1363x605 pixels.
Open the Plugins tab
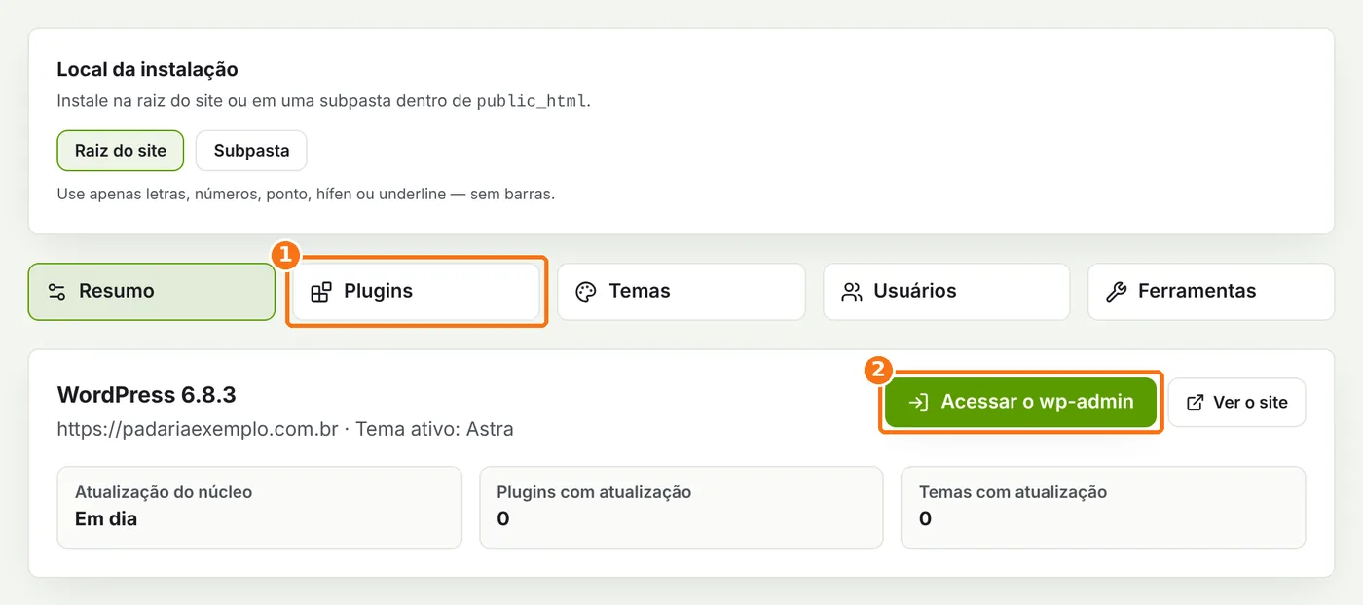click(x=417, y=291)
